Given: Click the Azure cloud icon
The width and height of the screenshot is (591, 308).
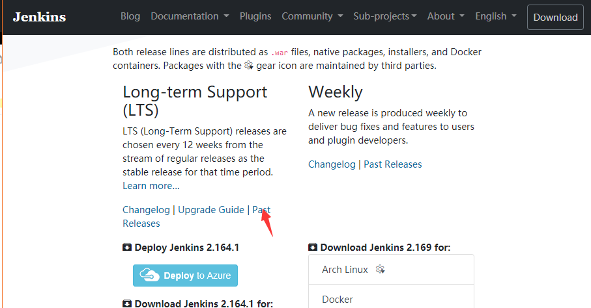Looking at the screenshot, I should (x=150, y=275).
